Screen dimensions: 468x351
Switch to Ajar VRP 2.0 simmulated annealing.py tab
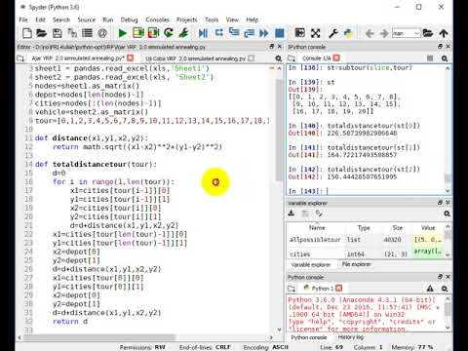pos(78,58)
